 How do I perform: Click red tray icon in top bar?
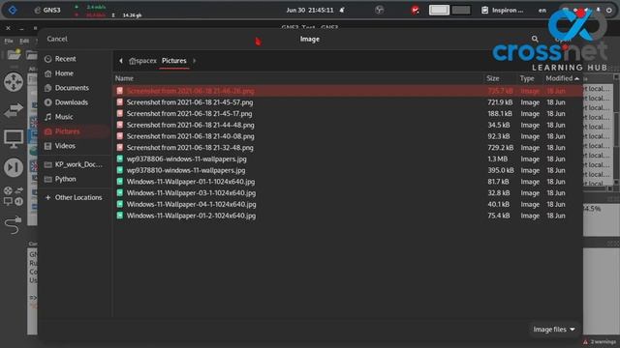pyautogui.click(x=415, y=11)
